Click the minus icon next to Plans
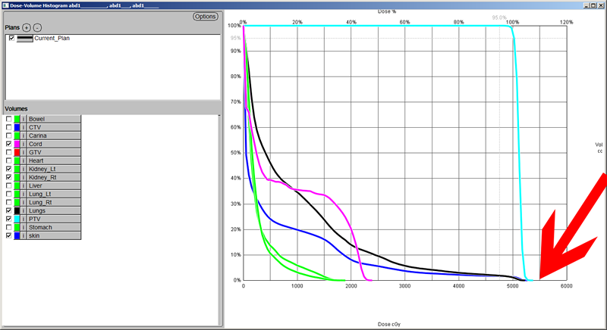The image size is (607, 330). click(37, 27)
